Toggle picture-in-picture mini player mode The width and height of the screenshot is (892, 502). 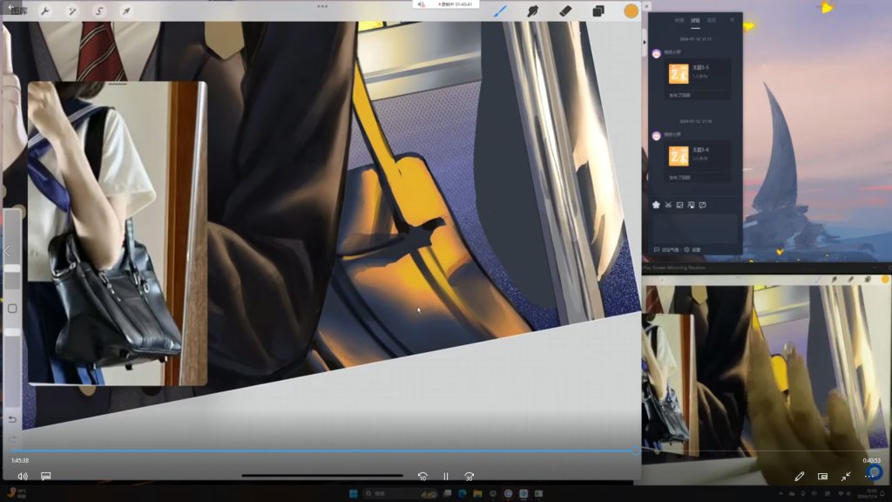[822, 477]
